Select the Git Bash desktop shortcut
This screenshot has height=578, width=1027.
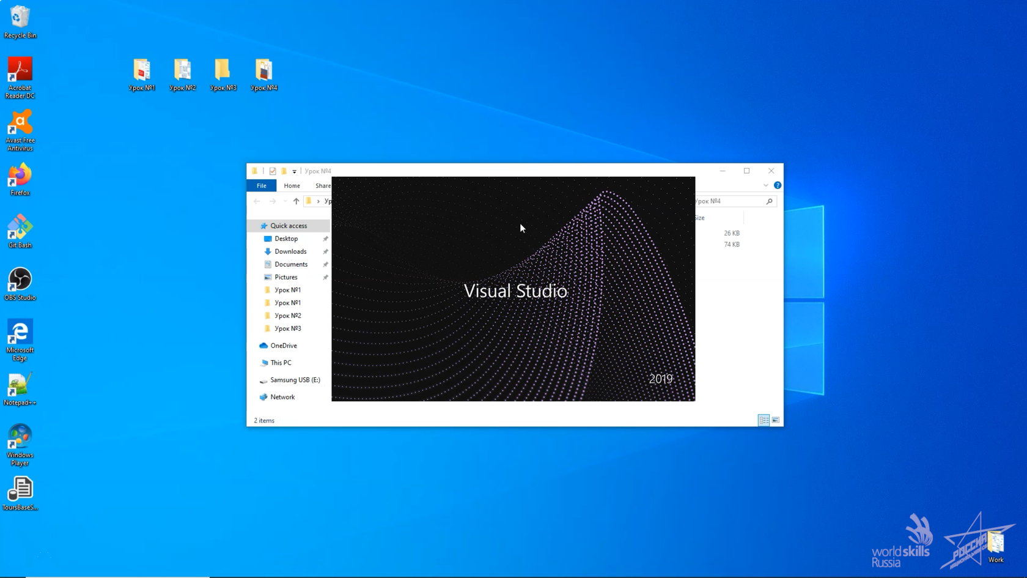coord(20,231)
